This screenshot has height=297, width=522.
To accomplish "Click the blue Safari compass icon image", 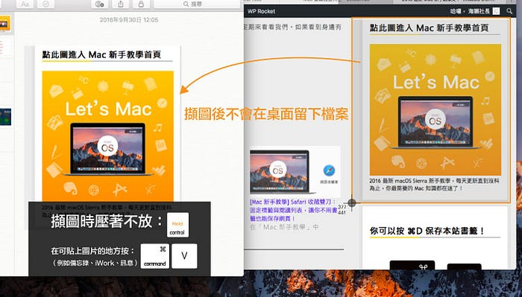I will tap(329, 170).
